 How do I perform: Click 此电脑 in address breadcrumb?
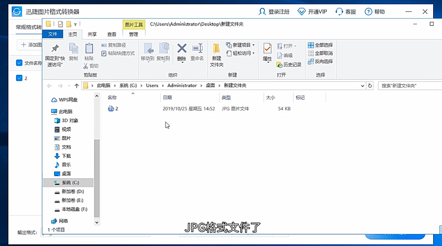[104, 86]
